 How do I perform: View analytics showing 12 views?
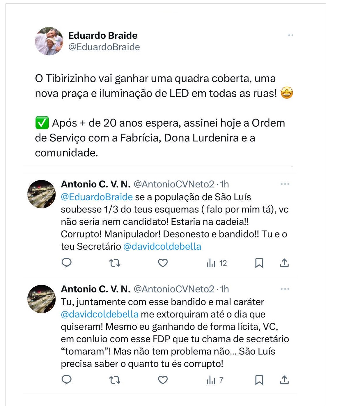coord(217,263)
